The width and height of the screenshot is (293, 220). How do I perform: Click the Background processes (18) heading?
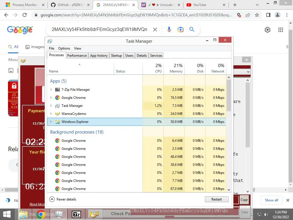77,132
